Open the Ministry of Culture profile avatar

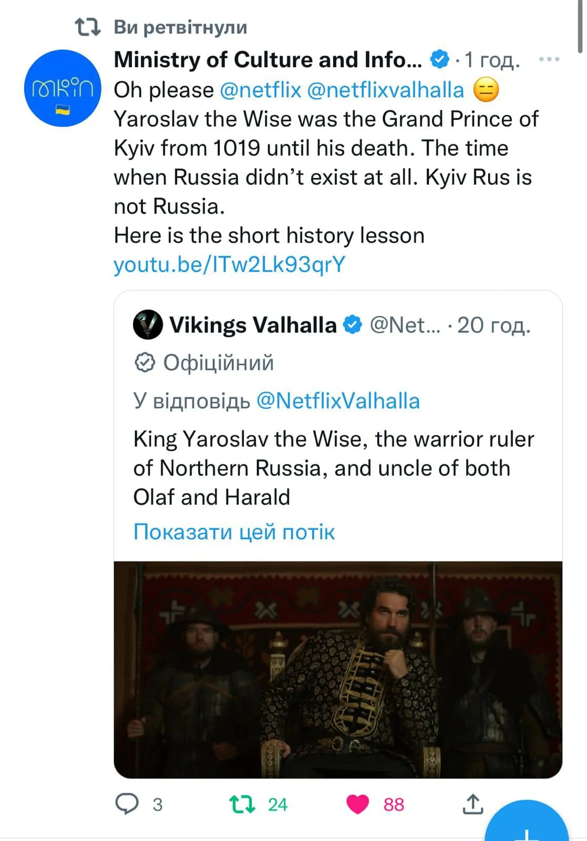coord(63,88)
